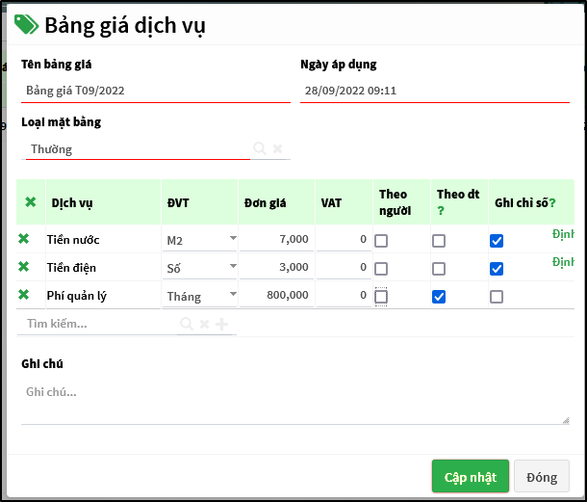Click the Định link in Tiền nước row
Screen dimensions: 587x502
pos(563,234)
